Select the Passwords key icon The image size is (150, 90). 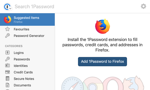click(x=7, y=59)
